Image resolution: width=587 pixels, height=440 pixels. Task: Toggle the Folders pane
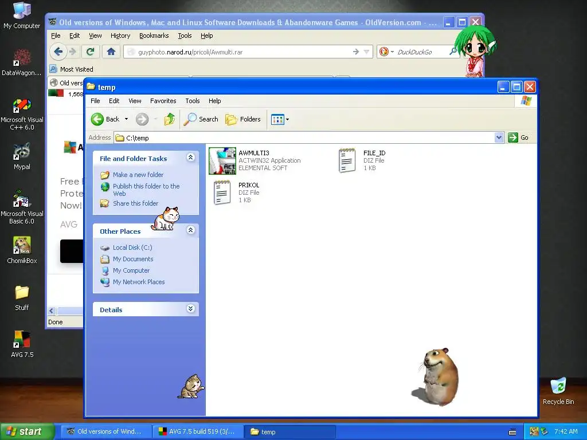point(243,119)
